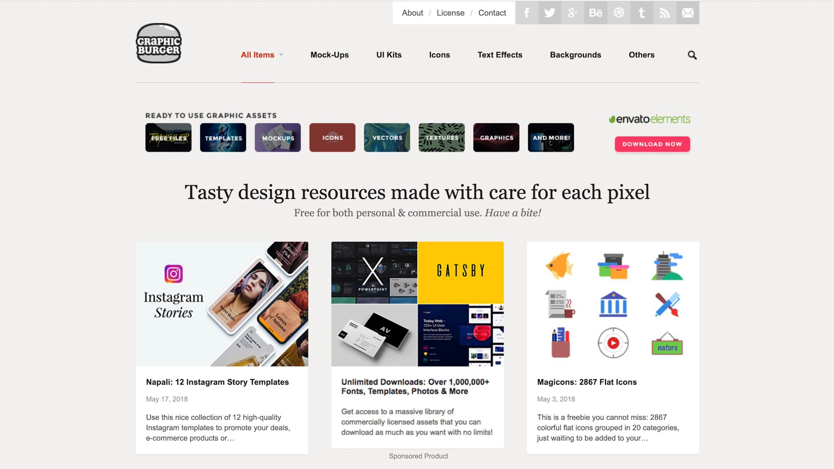Select the Templates asset tile

223,138
